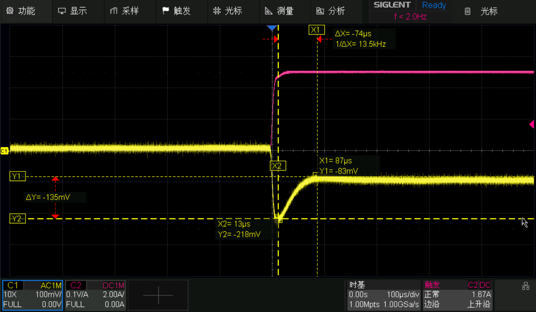Open the 触发 trigger info panel at bottom
Image resolution: width=536 pixels, height=312 pixels.
point(457,295)
